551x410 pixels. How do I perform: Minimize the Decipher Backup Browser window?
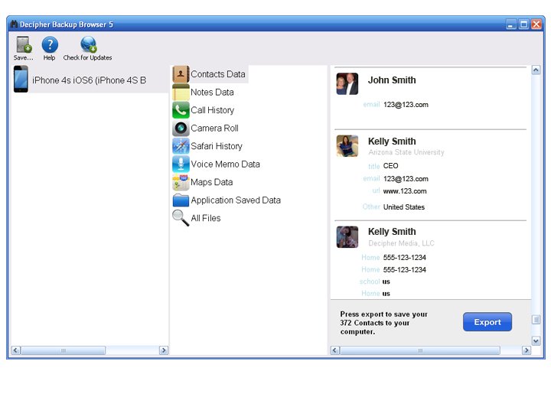(x=511, y=24)
